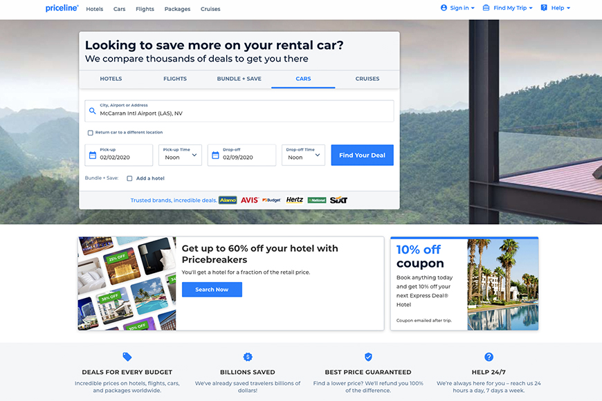Switch to the HOTELS tab
This screenshot has height=401, width=602.
(111, 79)
